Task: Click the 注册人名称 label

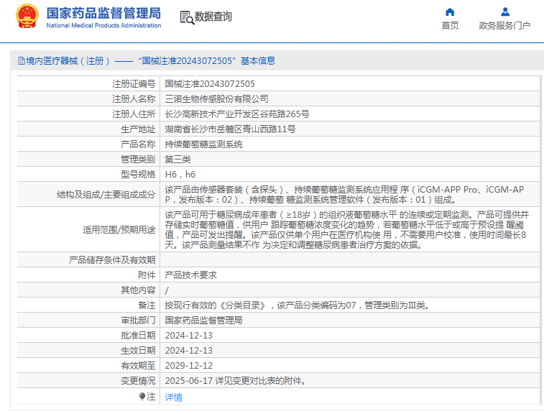Action: coord(134,99)
